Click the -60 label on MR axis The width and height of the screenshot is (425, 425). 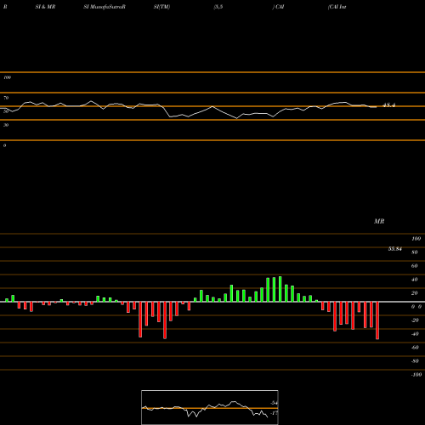(415, 348)
